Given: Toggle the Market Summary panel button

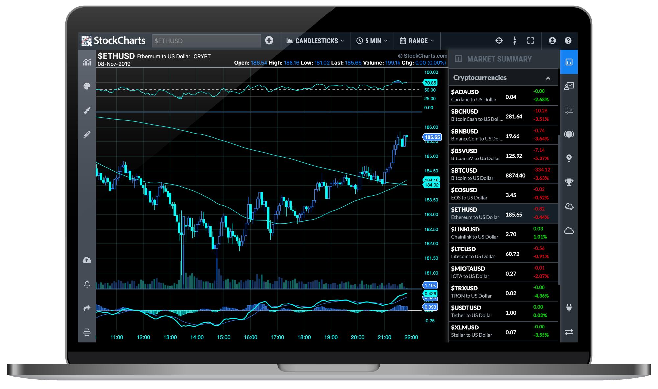Looking at the screenshot, I should (569, 62).
